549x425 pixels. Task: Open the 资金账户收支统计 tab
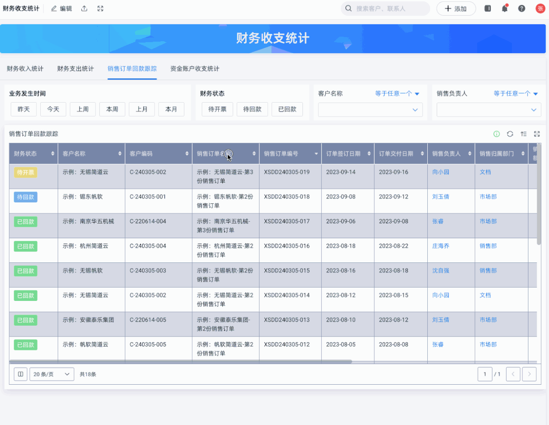(194, 68)
